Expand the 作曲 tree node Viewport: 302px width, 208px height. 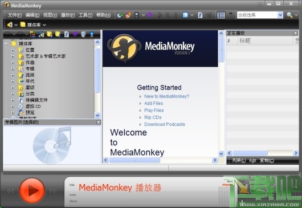pos(13,63)
